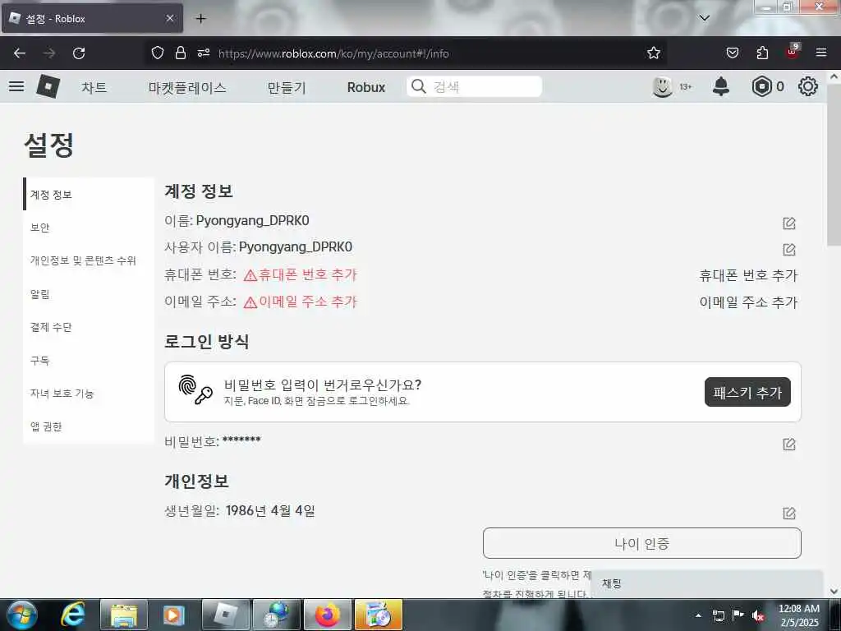Image resolution: width=841 pixels, height=631 pixels.
Task: Switch to Firefox on the taskbar
Action: click(x=327, y=615)
